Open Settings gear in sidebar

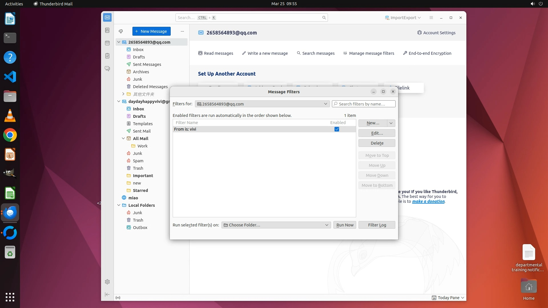point(107,282)
